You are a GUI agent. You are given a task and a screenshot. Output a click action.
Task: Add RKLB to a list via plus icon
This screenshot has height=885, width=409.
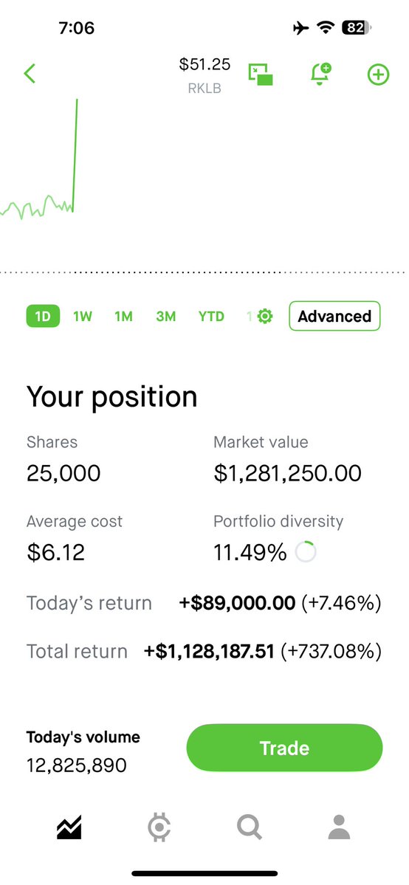(x=379, y=75)
